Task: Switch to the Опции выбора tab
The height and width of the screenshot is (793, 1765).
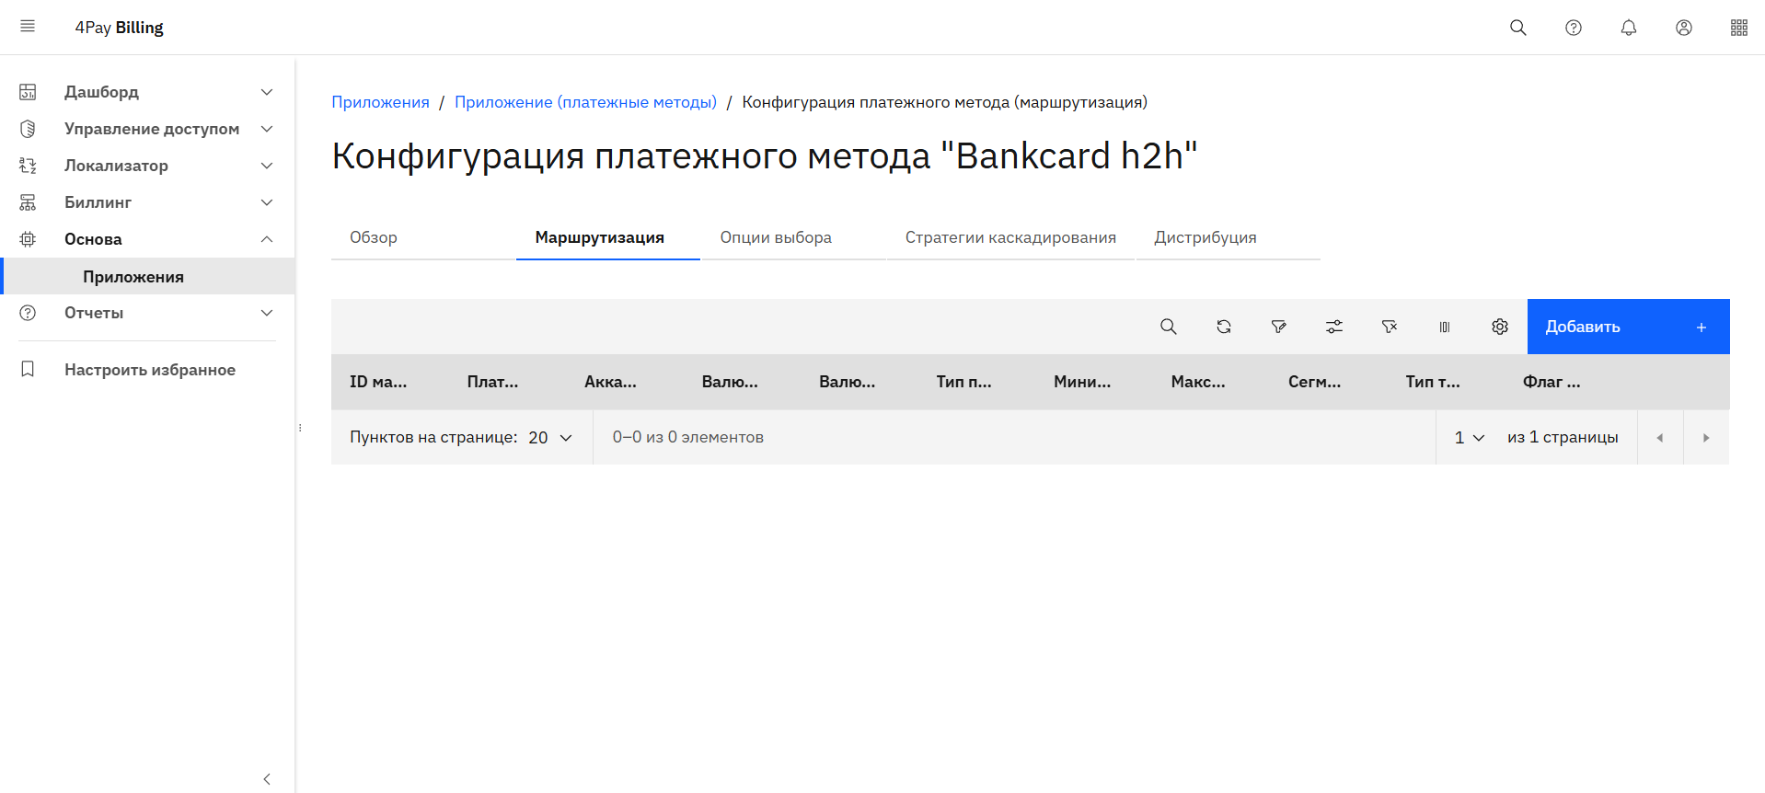Action: (775, 237)
